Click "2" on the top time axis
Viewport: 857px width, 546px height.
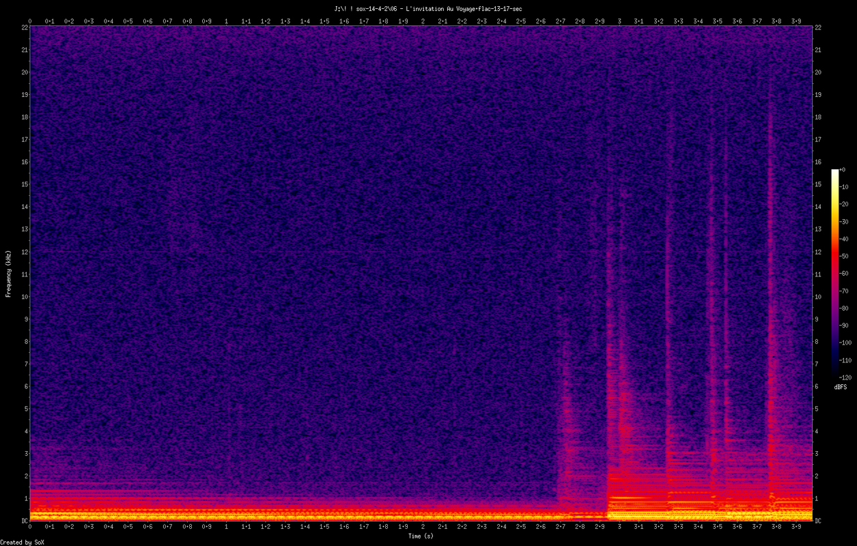click(423, 21)
